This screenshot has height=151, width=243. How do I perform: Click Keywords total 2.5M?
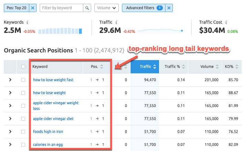tap(12, 30)
